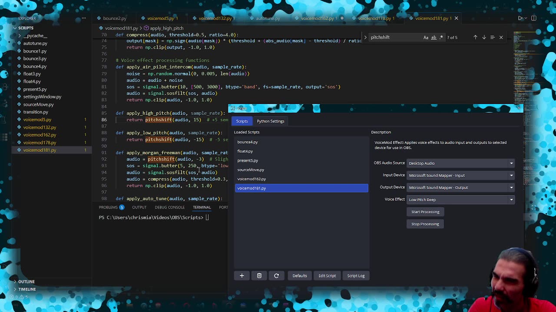Add a new script with plus icon

point(242,276)
